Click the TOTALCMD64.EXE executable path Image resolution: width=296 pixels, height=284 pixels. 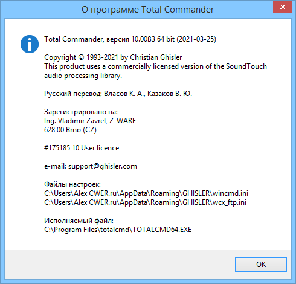click(118, 230)
